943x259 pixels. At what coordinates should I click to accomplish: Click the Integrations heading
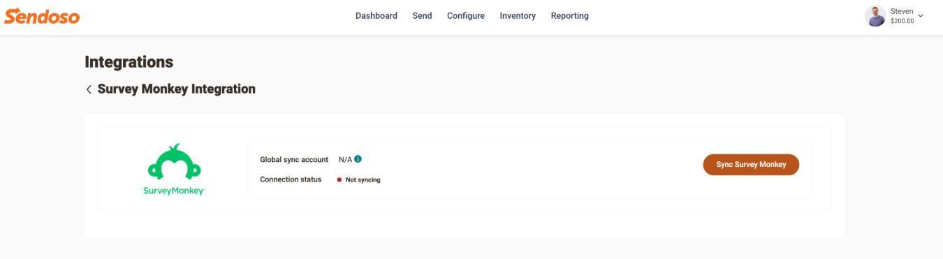pyautogui.click(x=129, y=62)
